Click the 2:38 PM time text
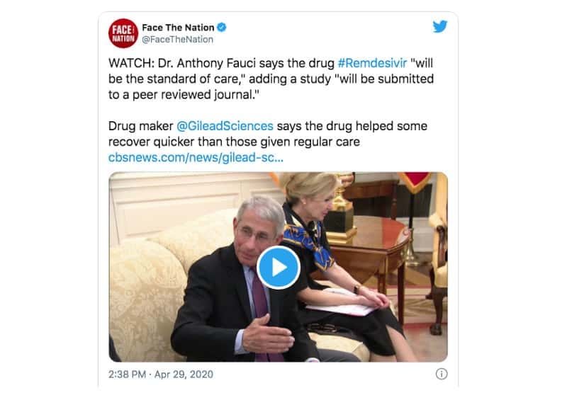The height and width of the screenshot is (400, 567). 128,374
